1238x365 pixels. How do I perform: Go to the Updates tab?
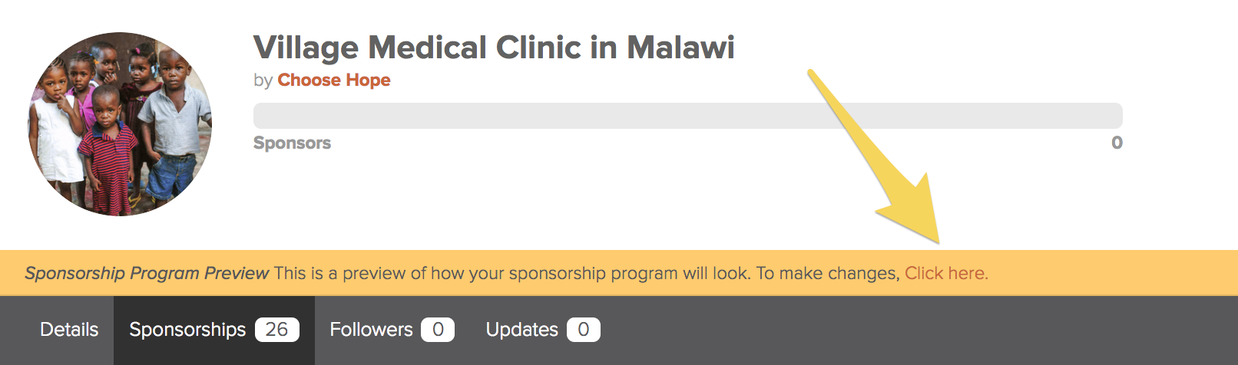point(521,330)
